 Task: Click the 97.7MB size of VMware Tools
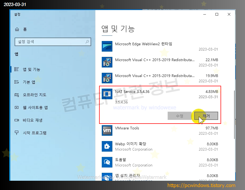pos(212,128)
